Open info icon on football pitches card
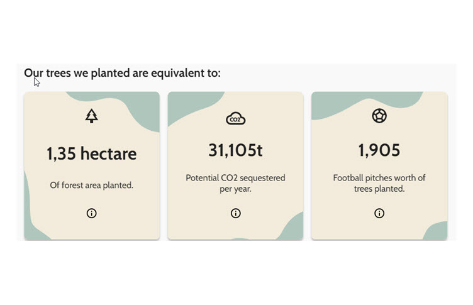This screenshot has width=473, height=305. coord(379,213)
